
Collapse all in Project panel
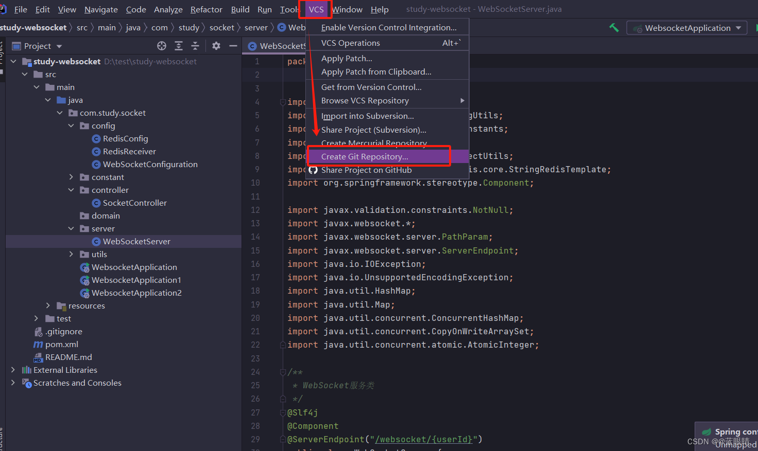[x=195, y=46]
